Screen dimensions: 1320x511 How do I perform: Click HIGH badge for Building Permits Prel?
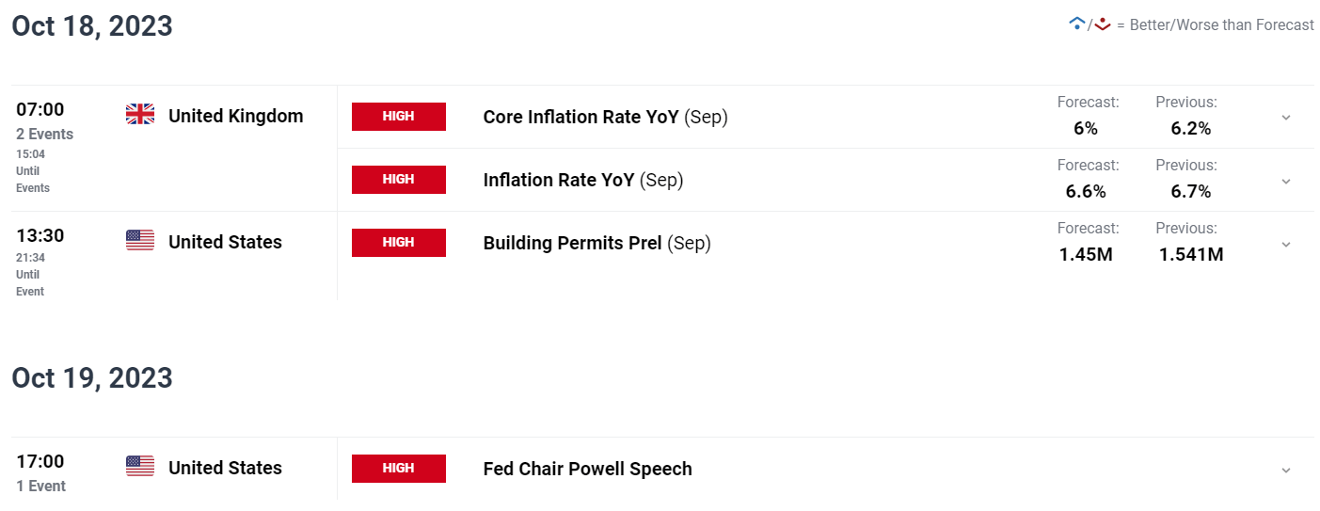pyautogui.click(x=399, y=242)
